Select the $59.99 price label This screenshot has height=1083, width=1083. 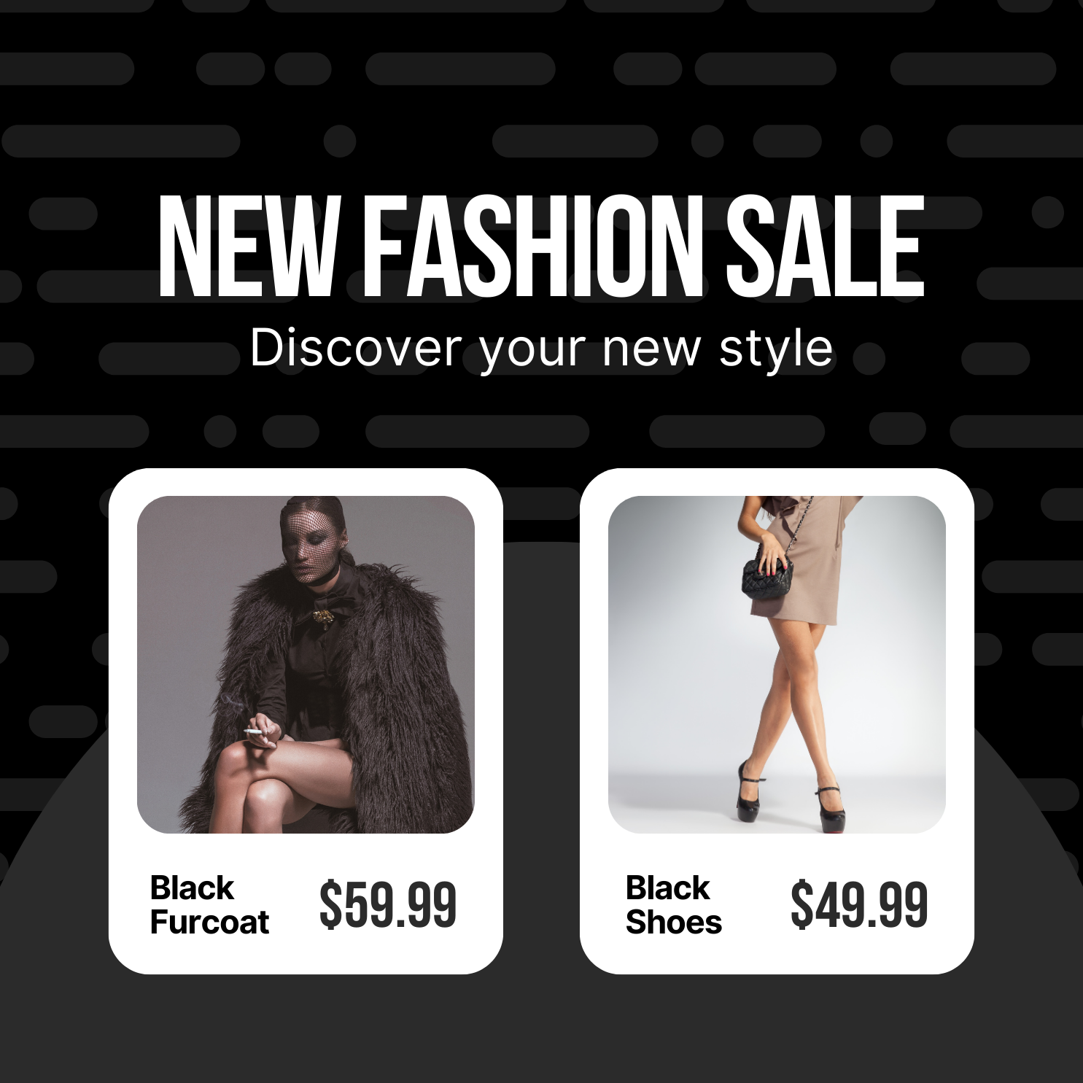(x=388, y=905)
